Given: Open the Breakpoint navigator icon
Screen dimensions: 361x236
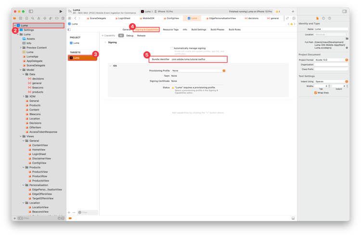Looking at the screenshot, I should [x=57, y=18].
